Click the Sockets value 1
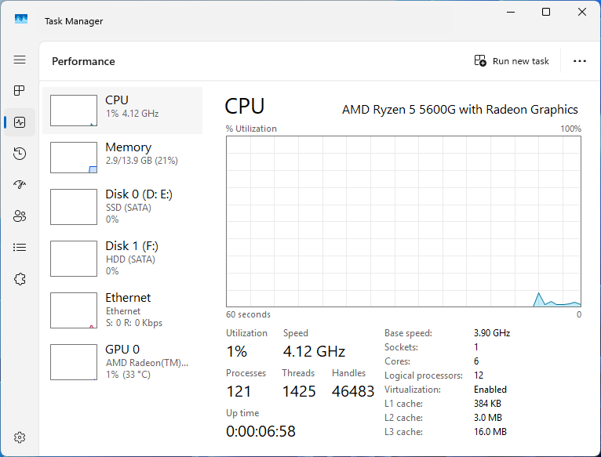Screen dimensions: 601x457 click(476, 347)
